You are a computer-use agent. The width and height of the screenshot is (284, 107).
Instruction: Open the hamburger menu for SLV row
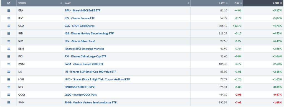[x=9, y=41]
